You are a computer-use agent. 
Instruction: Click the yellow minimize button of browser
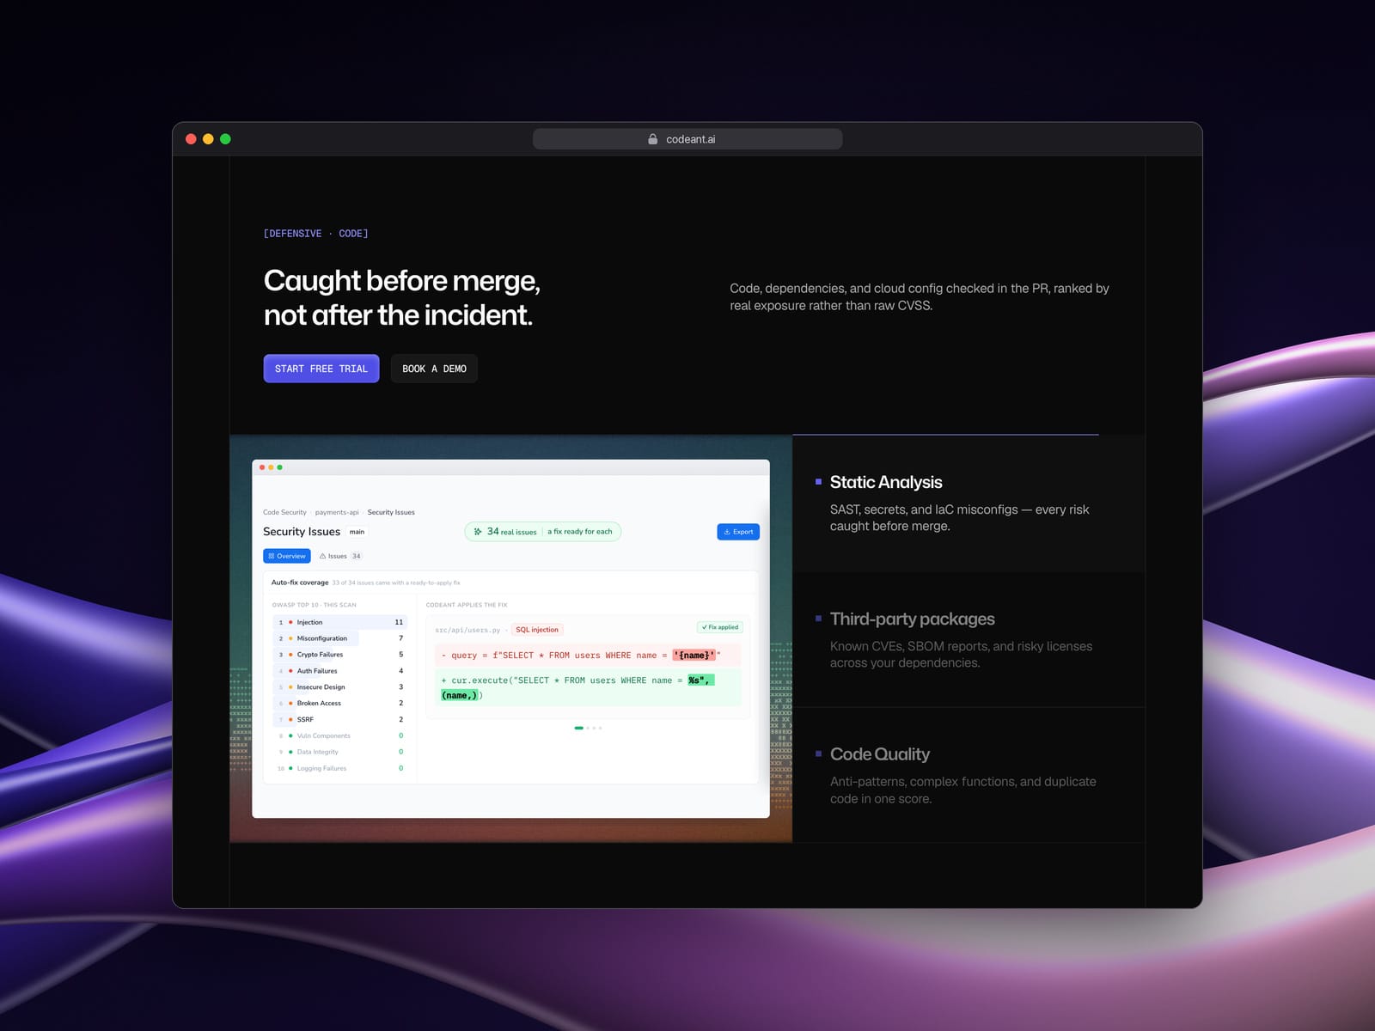[x=208, y=139]
